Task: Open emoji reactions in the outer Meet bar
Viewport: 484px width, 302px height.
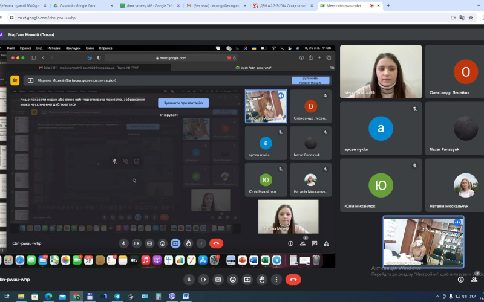Action: [x=233, y=280]
